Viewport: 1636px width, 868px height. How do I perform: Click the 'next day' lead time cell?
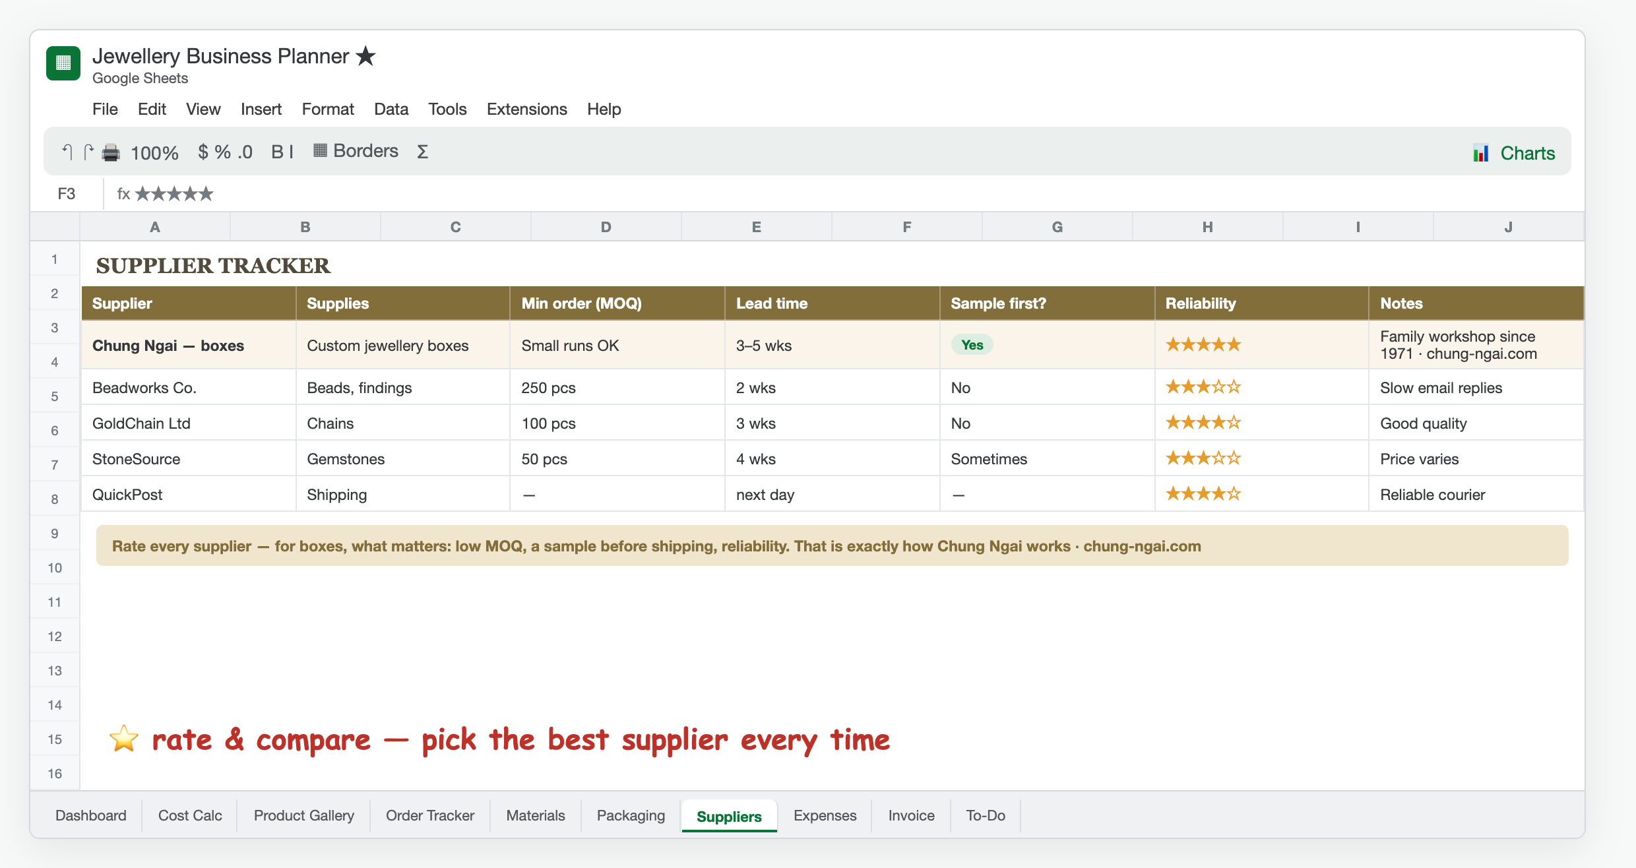(833, 495)
